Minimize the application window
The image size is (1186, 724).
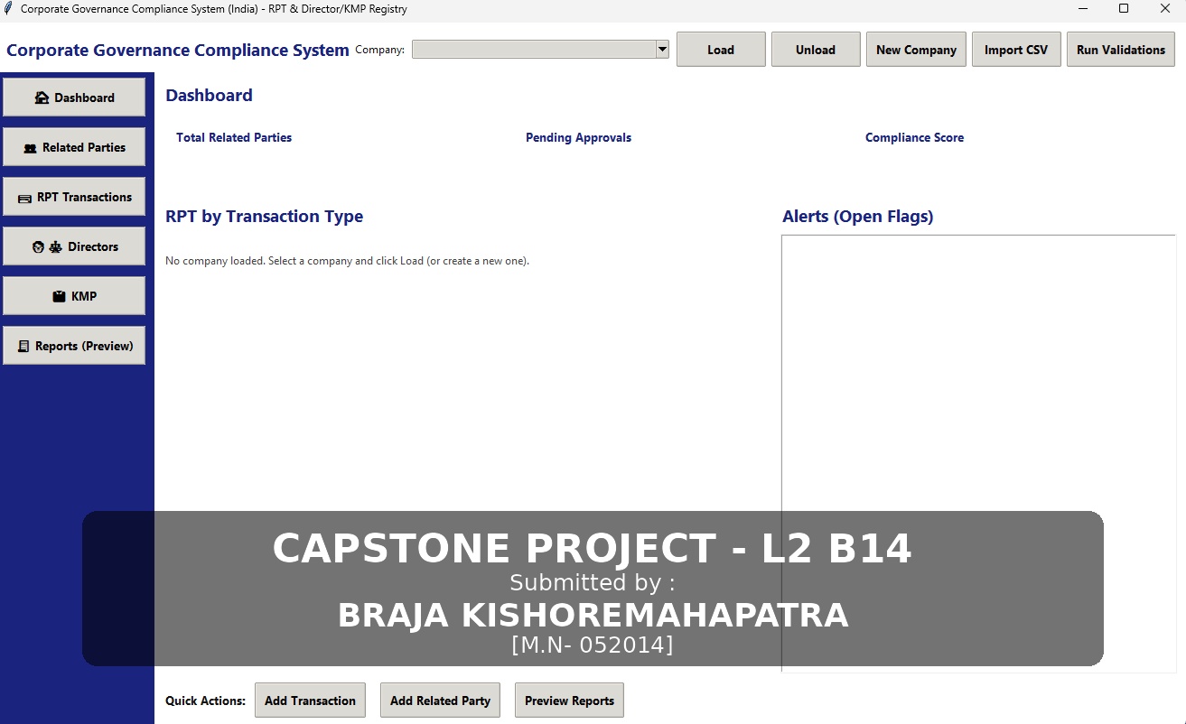1082,9
